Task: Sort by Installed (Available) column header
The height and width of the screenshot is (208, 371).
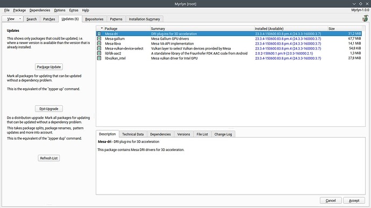Action: [x=291, y=28]
